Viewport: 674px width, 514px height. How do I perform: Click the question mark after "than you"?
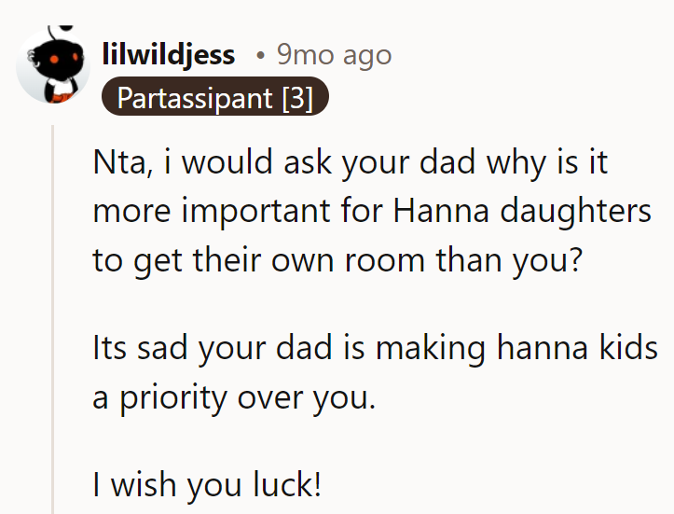[575, 259]
